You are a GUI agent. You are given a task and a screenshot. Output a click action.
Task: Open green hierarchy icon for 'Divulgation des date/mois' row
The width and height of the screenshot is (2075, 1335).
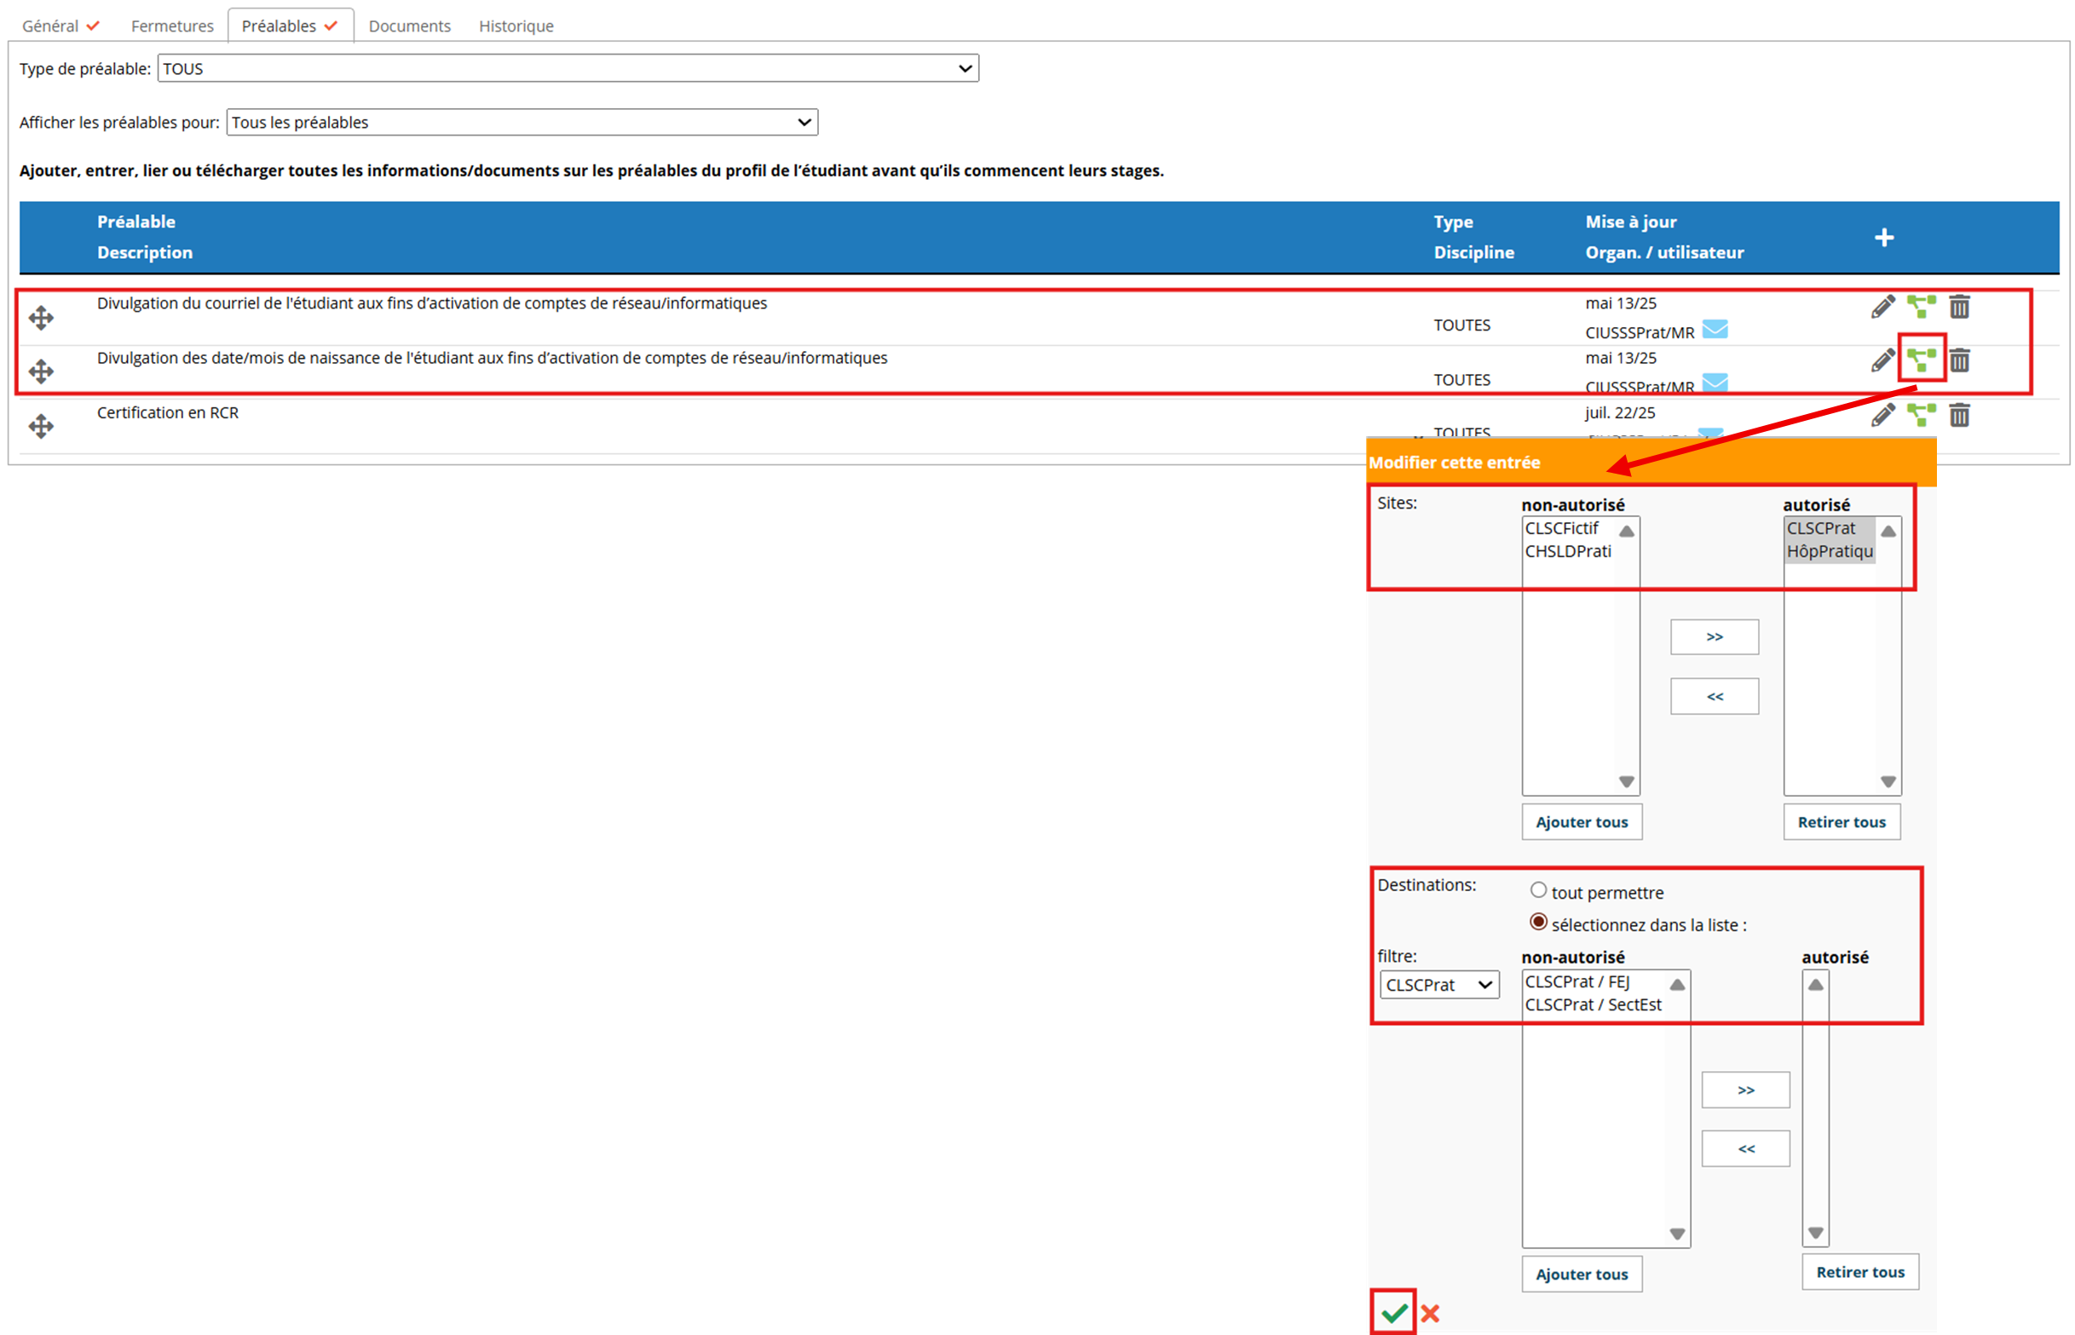[x=1922, y=360]
